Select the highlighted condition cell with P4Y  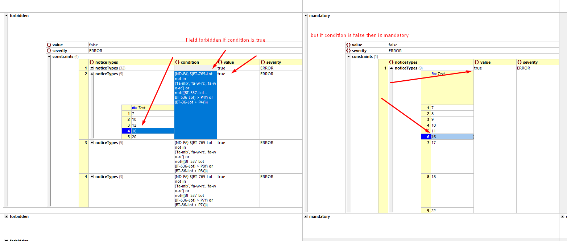coord(195,105)
